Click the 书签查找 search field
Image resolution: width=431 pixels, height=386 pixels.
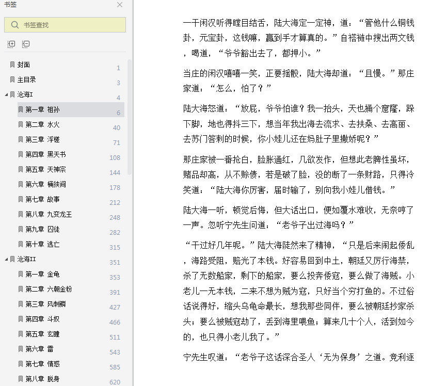click(65, 25)
